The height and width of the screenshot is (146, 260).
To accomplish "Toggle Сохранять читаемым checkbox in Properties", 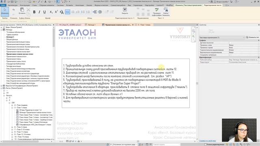I will (x=230, y=55).
